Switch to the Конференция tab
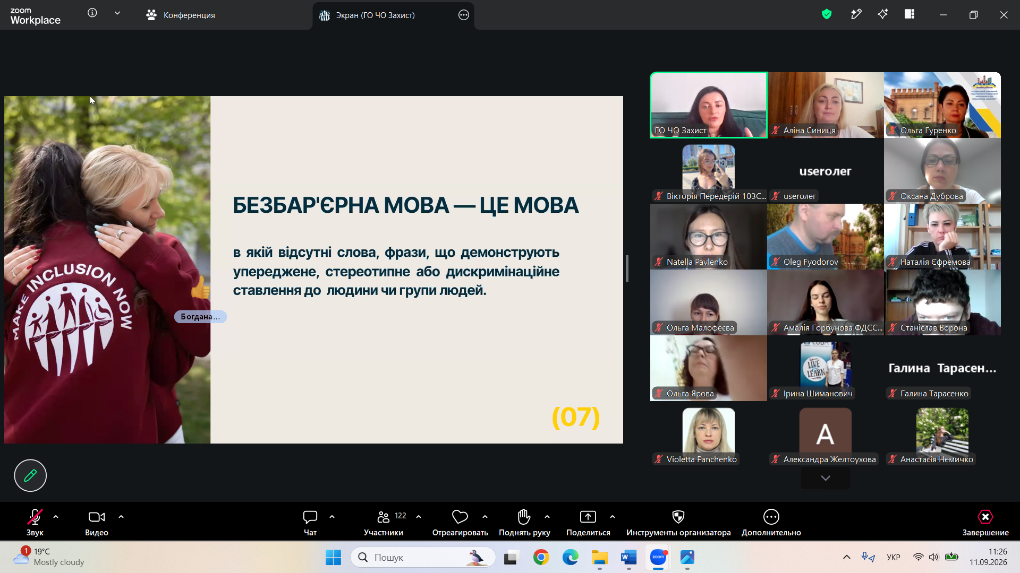Image resolution: width=1020 pixels, height=573 pixels. point(181,15)
